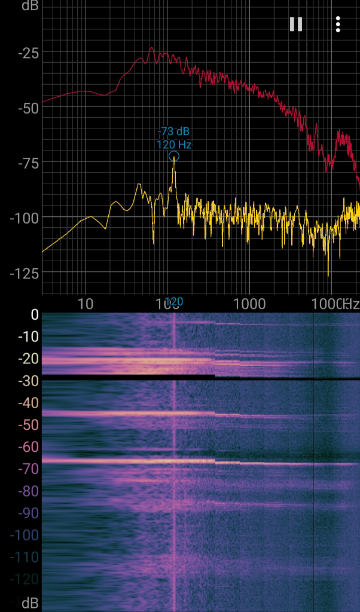This screenshot has height=612, width=360.
Task: Tap the -73 dB 120 Hz peak label
Action: pyautogui.click(x=174, y=137)
